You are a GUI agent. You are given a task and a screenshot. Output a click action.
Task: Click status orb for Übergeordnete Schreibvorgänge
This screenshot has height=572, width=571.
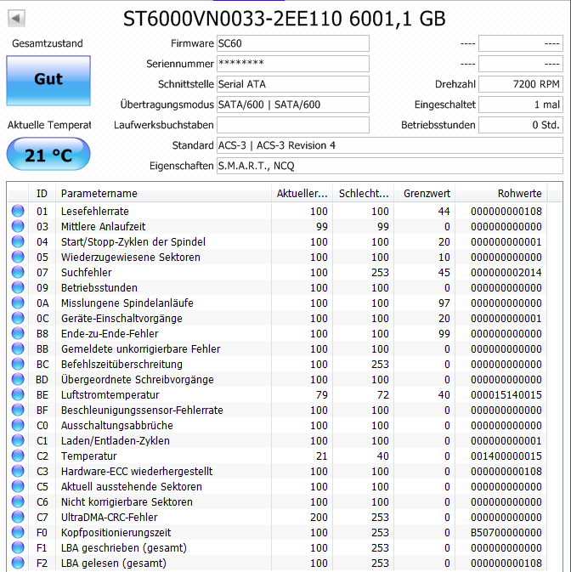point(18,379)
